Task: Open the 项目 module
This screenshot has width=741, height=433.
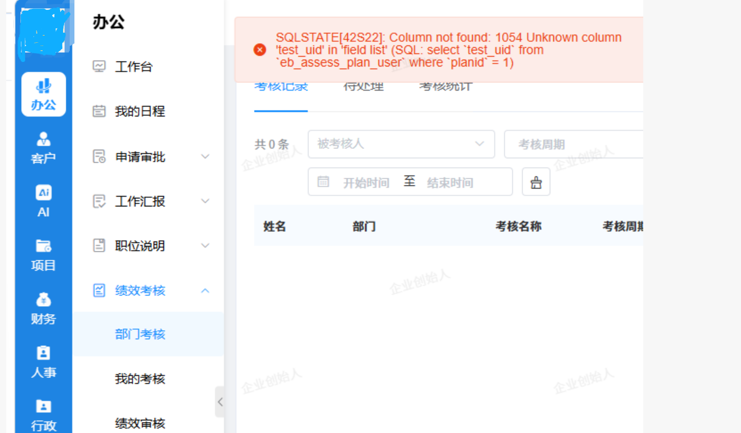Action: [43, 255]
